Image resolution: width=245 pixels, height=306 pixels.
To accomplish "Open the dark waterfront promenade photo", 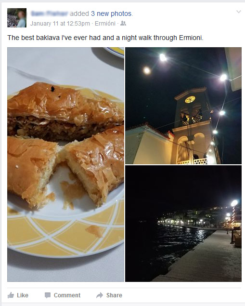I will click(183, 224).
